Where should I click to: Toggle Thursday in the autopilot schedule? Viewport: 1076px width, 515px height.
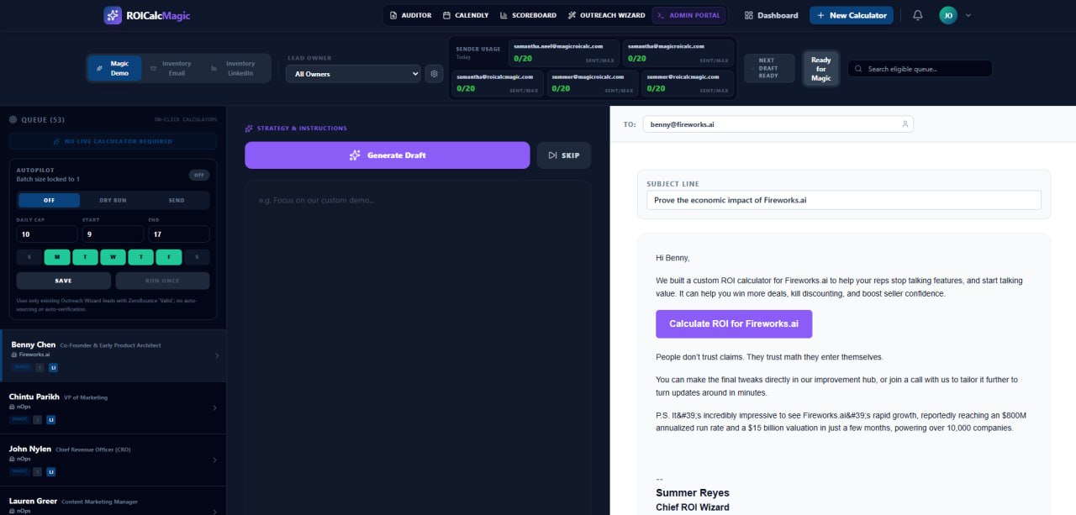141,257
